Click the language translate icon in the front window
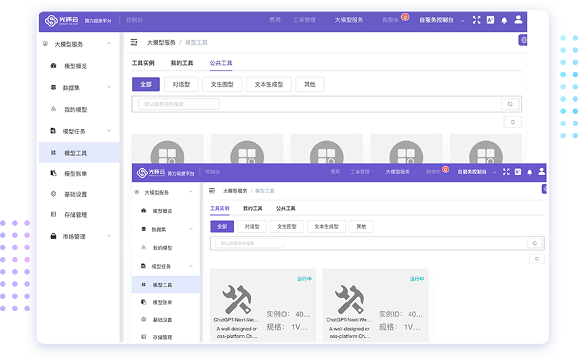This screenshot has width=578, height=360. point(518,172)
